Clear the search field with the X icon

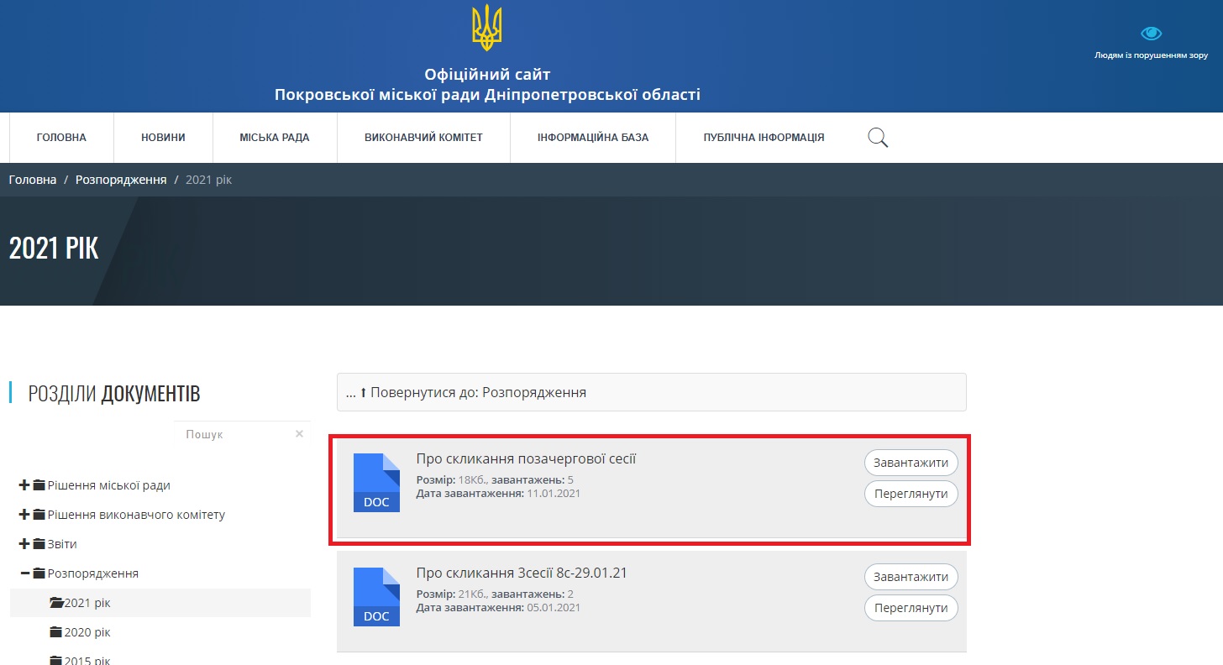click(x=299, y=433)
